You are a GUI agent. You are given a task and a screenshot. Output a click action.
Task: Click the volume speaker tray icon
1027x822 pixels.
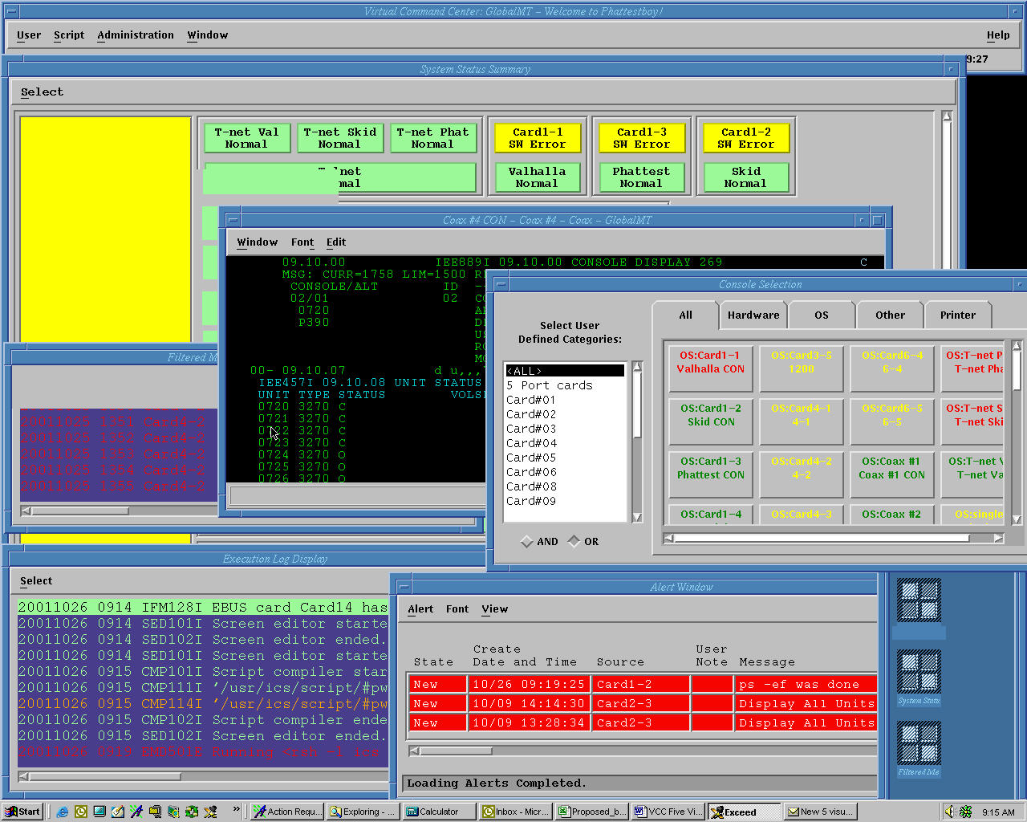click(x=949, y=812)
